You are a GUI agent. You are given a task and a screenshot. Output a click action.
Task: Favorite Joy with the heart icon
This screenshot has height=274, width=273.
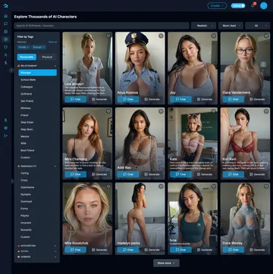[x=214, y=36]
